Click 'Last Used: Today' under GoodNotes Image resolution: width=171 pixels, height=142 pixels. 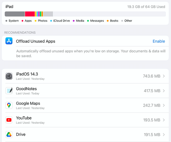click(28, 93)
